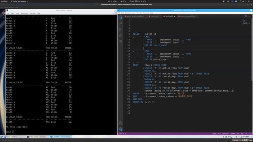Open the editor more actions ellipsis

249,16
